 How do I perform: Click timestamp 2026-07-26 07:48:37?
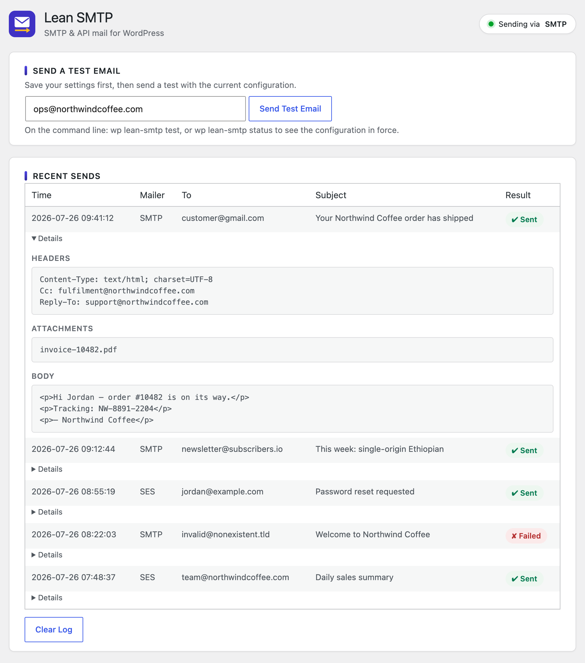pos(73,577)
